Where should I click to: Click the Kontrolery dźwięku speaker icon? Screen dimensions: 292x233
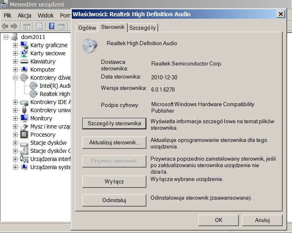click(24, 78)
